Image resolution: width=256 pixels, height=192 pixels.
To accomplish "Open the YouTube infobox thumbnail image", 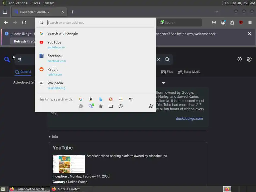I will pos(69,164).
